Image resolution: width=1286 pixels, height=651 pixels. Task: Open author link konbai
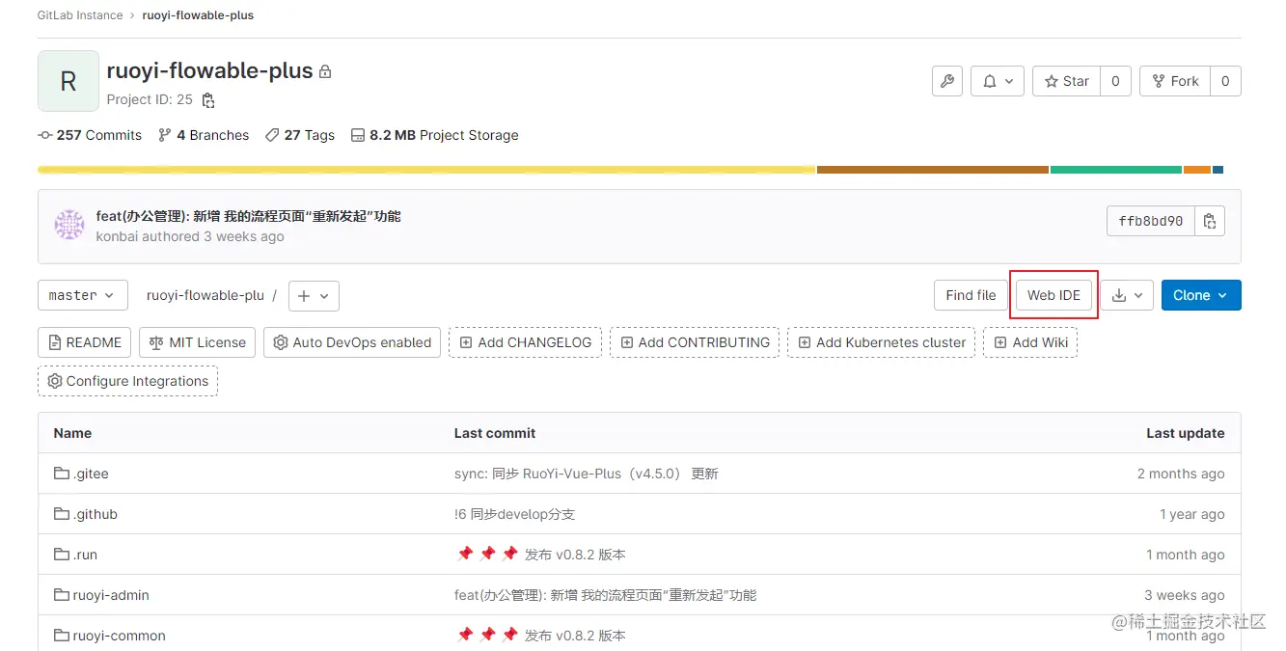coord(117,236)
